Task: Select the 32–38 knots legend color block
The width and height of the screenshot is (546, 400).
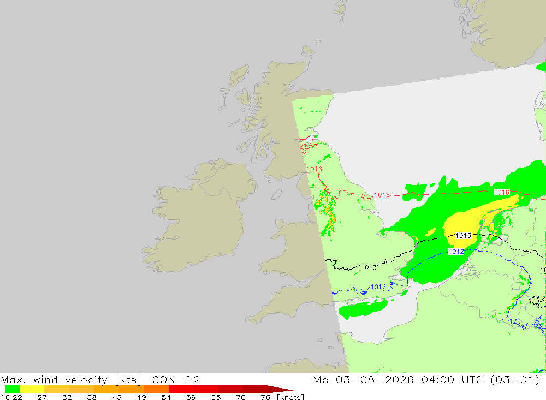Action: click(x=81, y=389)
